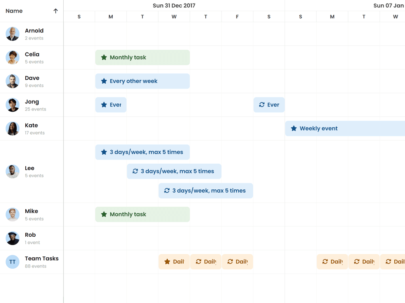Click the recurrence icon on Lee's third 3 days/week event
Image resolution: width=405 pixels, height=303 pixels.
tap(167, 190)
